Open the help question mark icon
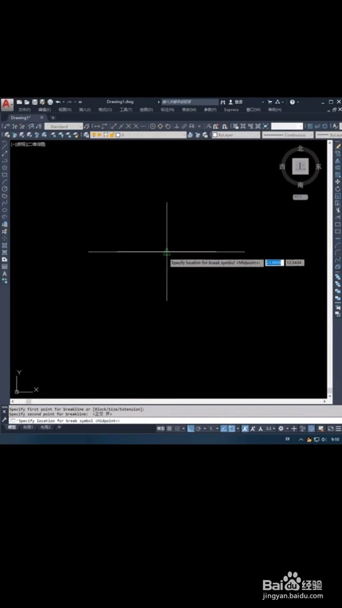The image size is (342, 608). pyautogui.click(x=292, y=102)
